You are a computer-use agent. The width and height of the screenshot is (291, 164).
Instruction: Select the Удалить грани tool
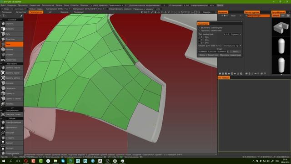12,73
